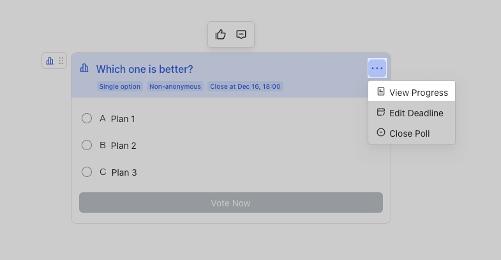The image size is (501, 260).
Task: Choose Edit Deadline from the menu
Action: point(416,113)
